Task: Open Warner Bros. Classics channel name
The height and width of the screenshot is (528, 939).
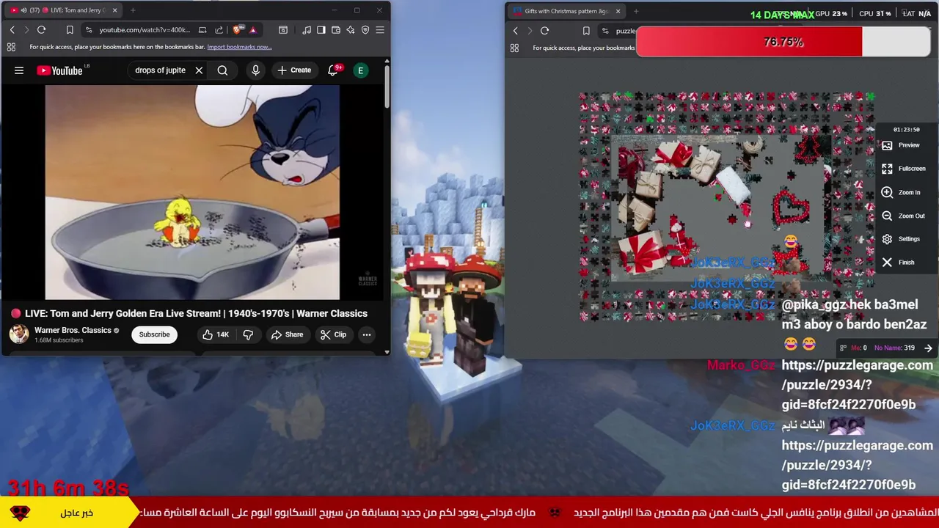Action: [73, 330]
